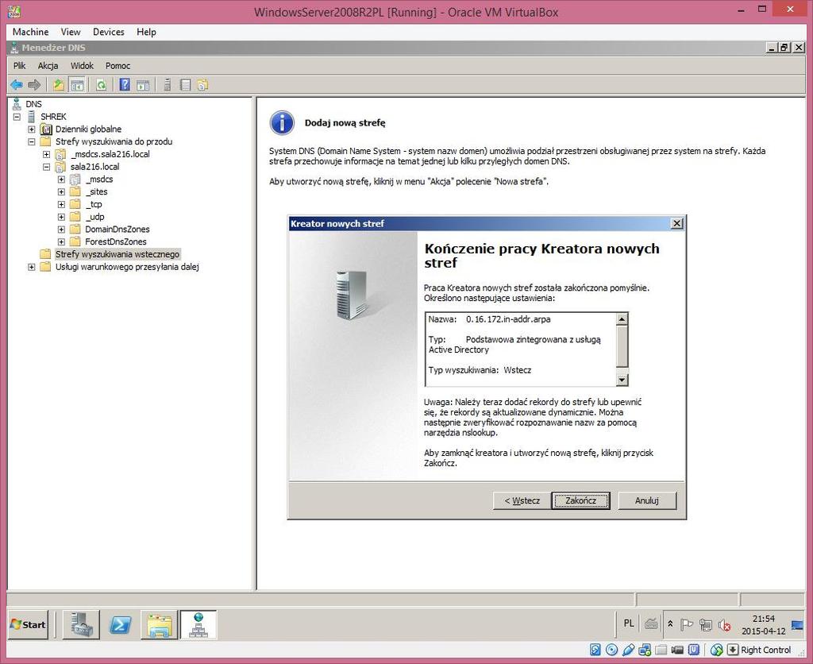Viewport: 813px width, 664px height.
Task: Click the server tower toolbar icon
Action: (167, 84)
